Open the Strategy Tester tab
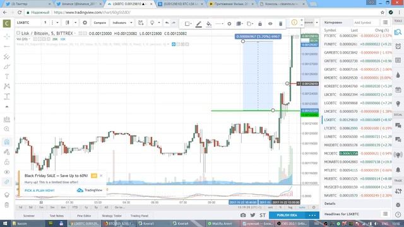404x227 pixels. pyautogui.click(x=112, y=216)
